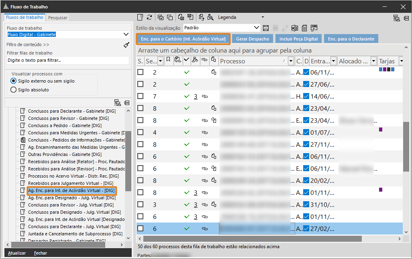The width and height of the screenshot is (412, 259).
Task: Click the search person magnifier icon
Action: point(210,17)
